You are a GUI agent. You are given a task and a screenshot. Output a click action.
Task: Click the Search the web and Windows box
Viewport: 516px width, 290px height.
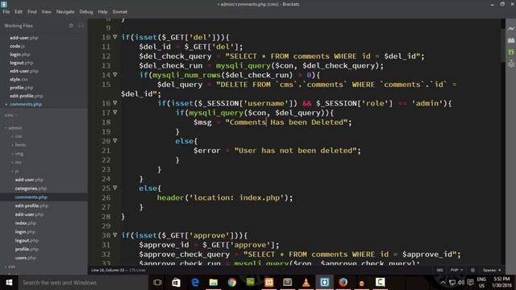coord(83,283)
